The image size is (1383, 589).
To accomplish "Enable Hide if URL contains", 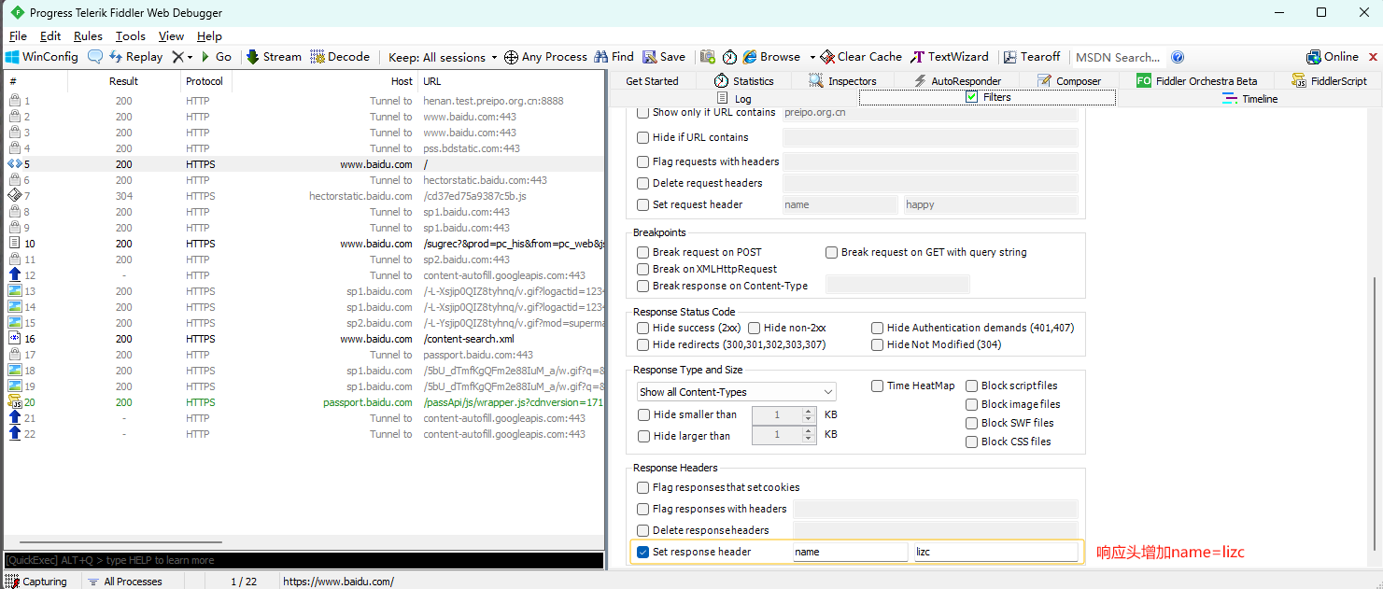I will click(x=642, y=137).
